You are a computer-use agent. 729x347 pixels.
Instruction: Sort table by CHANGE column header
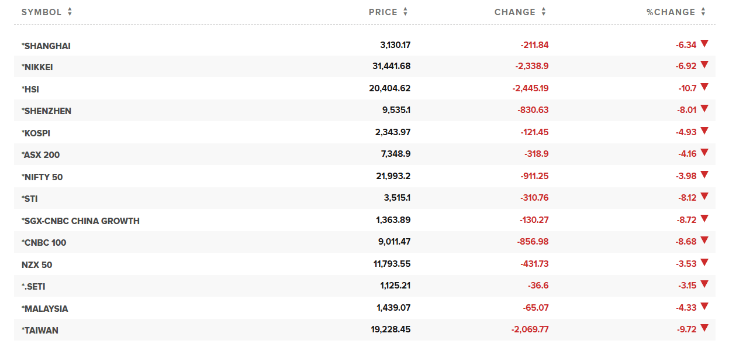pyautogui.click(x=514, y=12)
